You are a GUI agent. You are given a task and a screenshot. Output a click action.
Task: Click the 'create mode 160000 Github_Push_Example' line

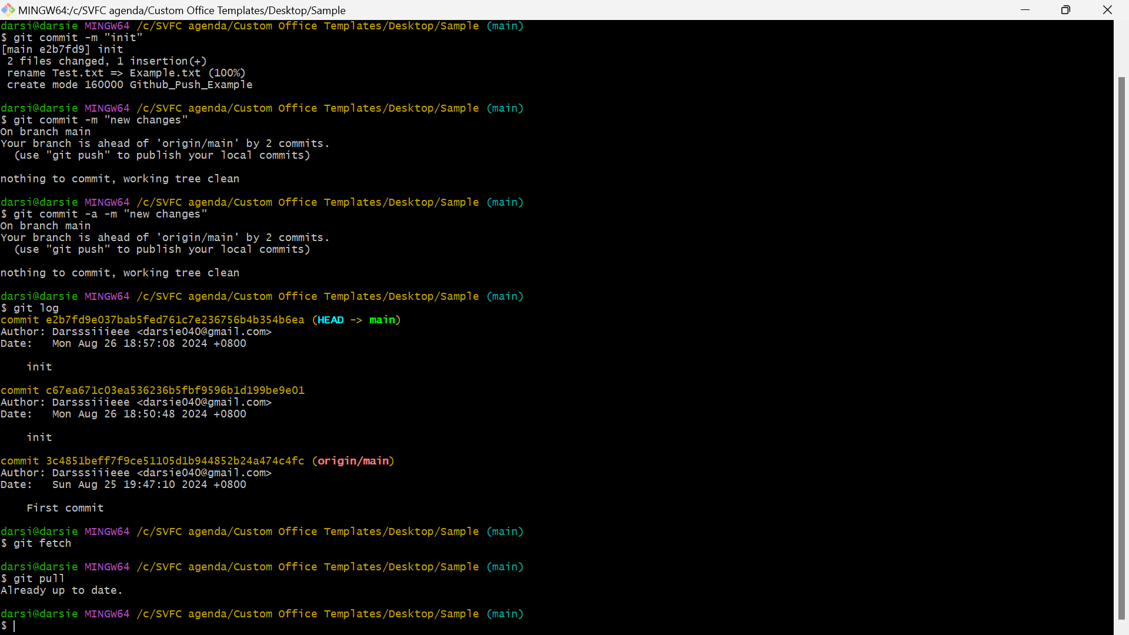[130, 85]
